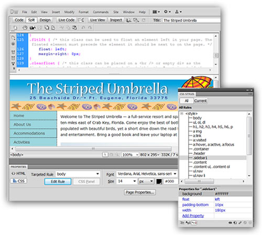Click Delete CSS Rule trash icon
The height and width of the screenshot is (235, 262).
tap(250, 223)
